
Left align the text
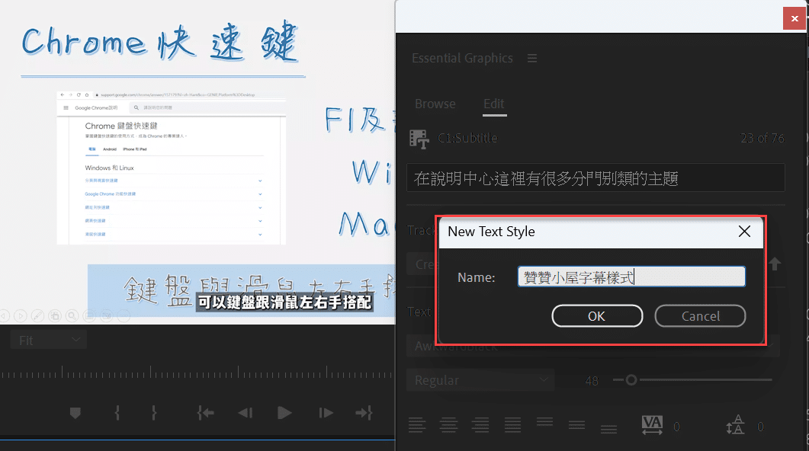tap(417, 425)
